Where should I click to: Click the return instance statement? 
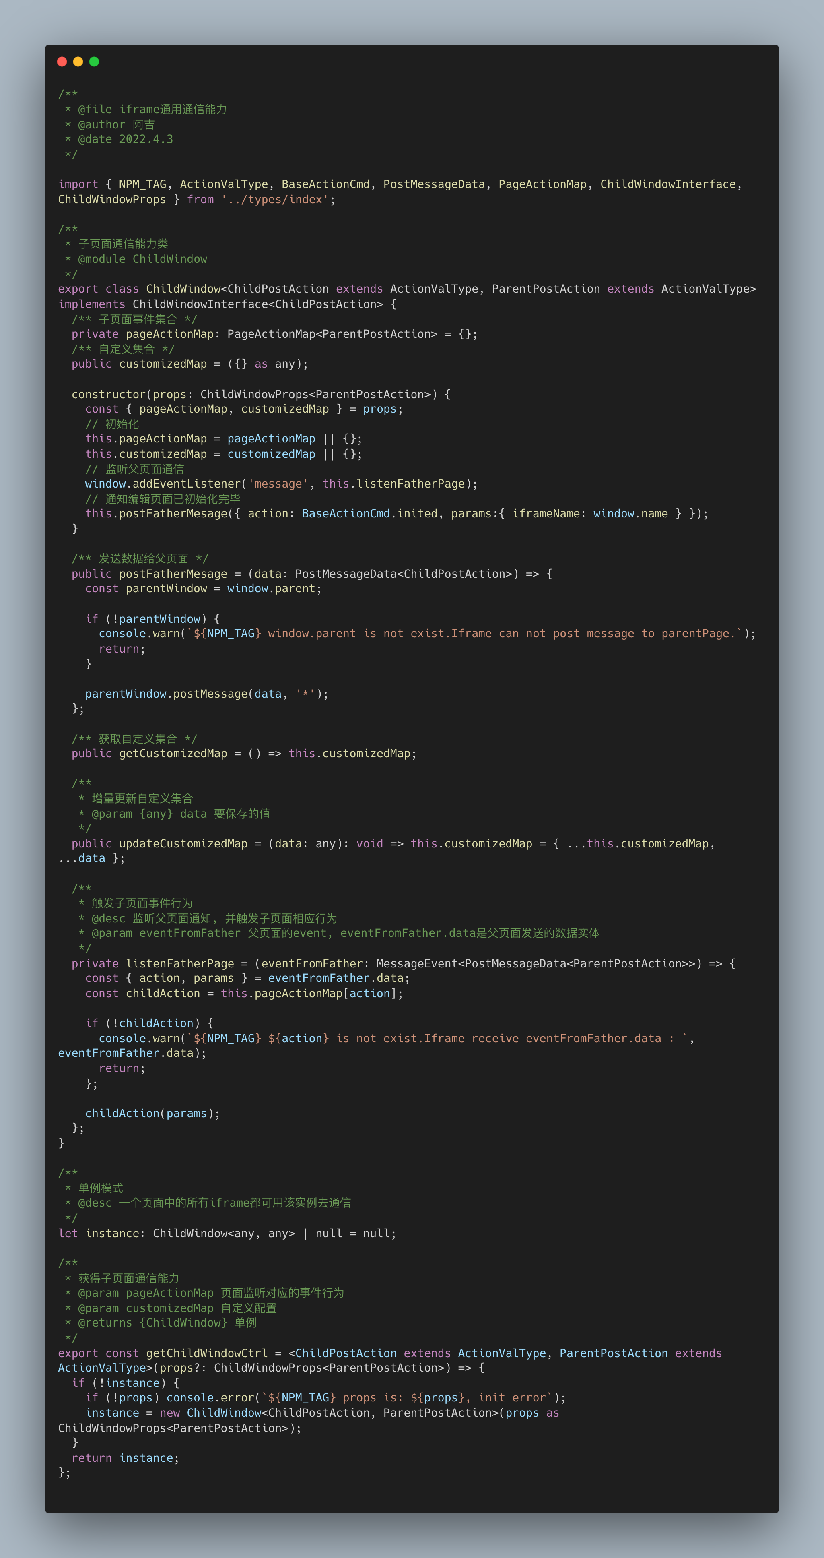[x=125, y=1458]
